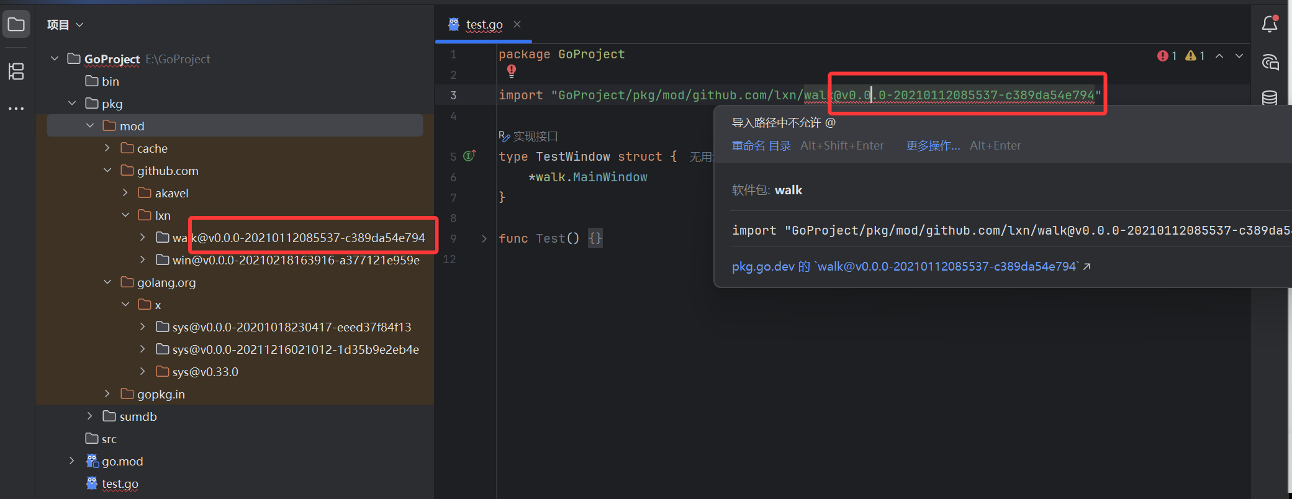Collapse the GoProject root node
The image size is (1292, 499).
click(x=55, y=58)
